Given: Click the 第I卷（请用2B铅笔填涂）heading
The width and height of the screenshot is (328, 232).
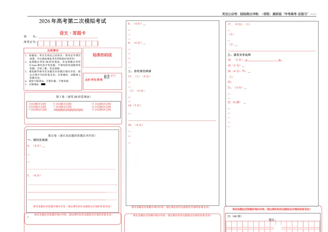Looking at the screenshot, I should (73, 97).
